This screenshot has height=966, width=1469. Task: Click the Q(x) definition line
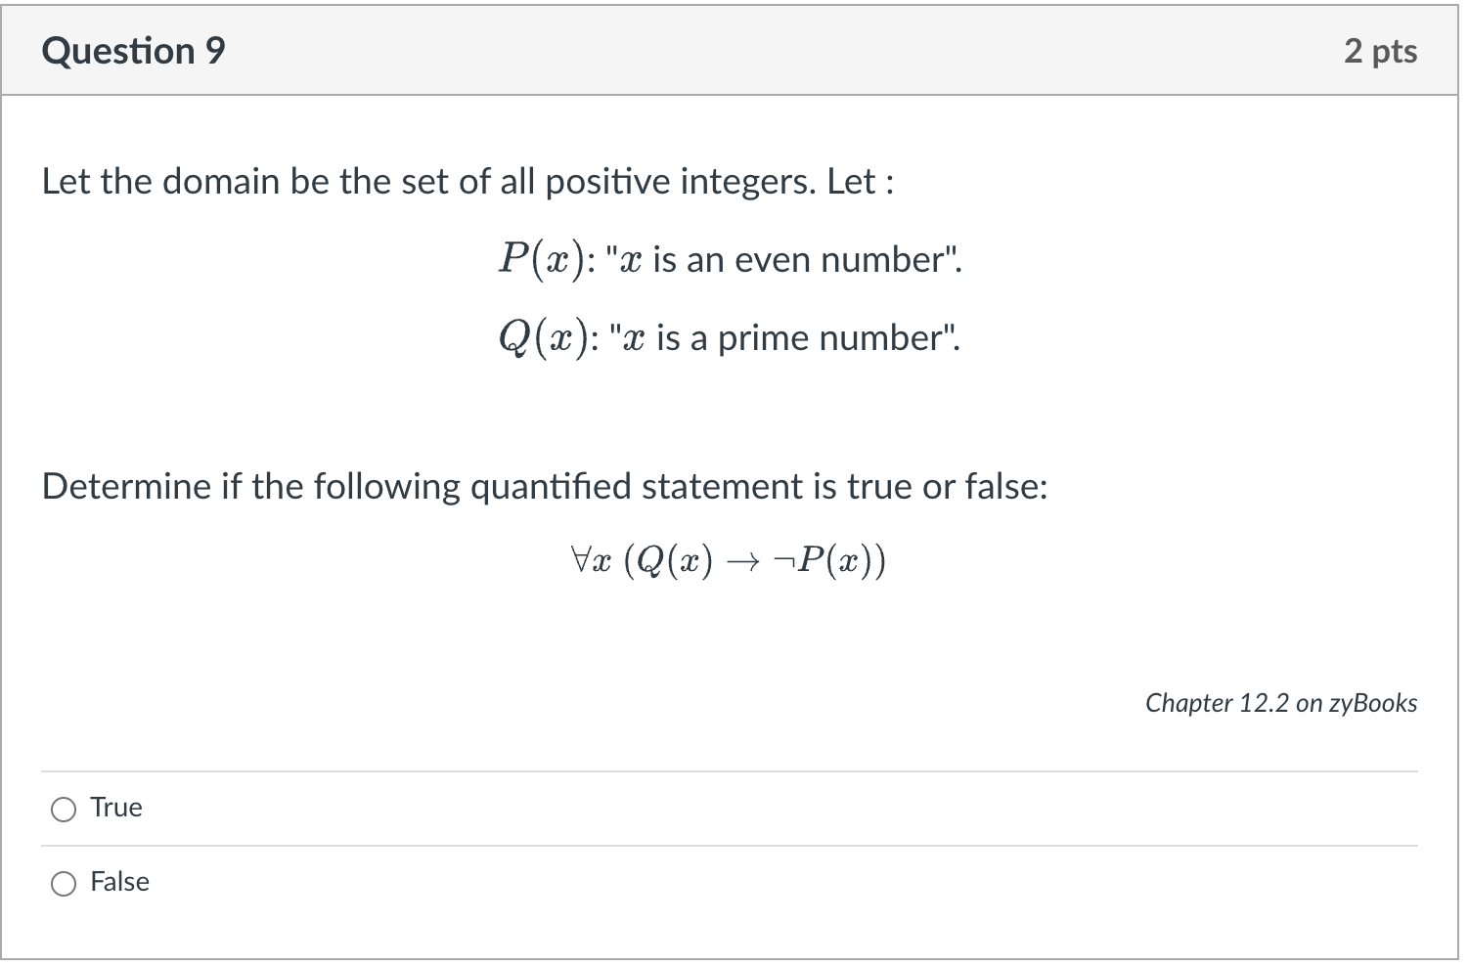click(x=729, y=337)
